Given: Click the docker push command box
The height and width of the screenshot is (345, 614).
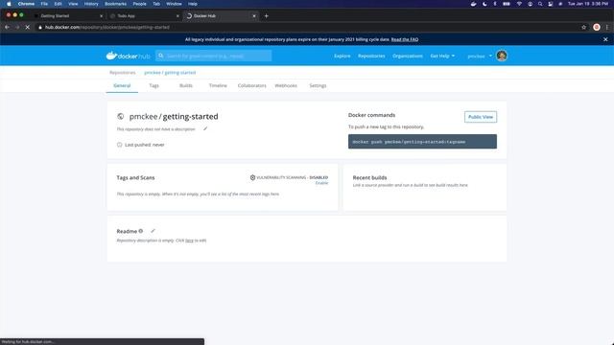Looking at the screenshot, I should point(422,142).
